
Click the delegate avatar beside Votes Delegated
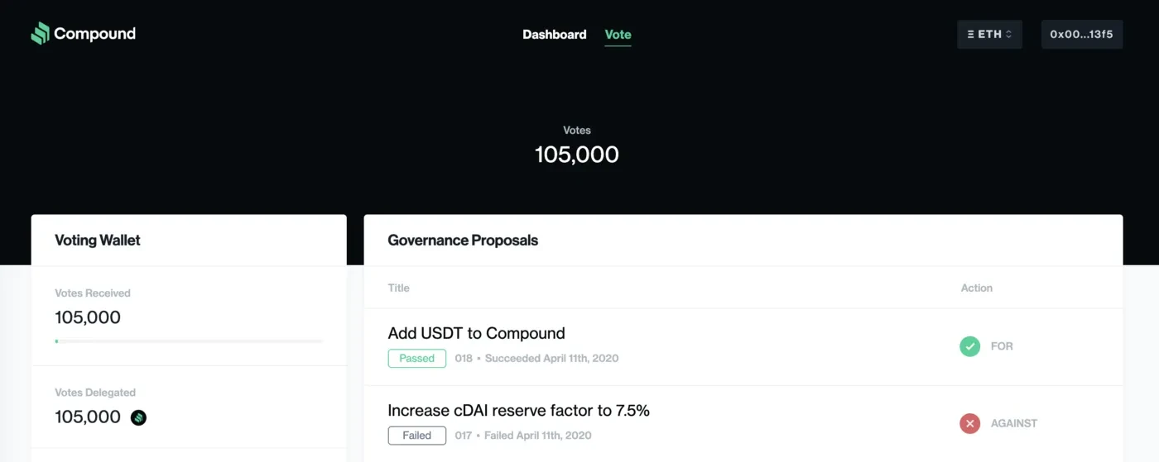[138, 417]
